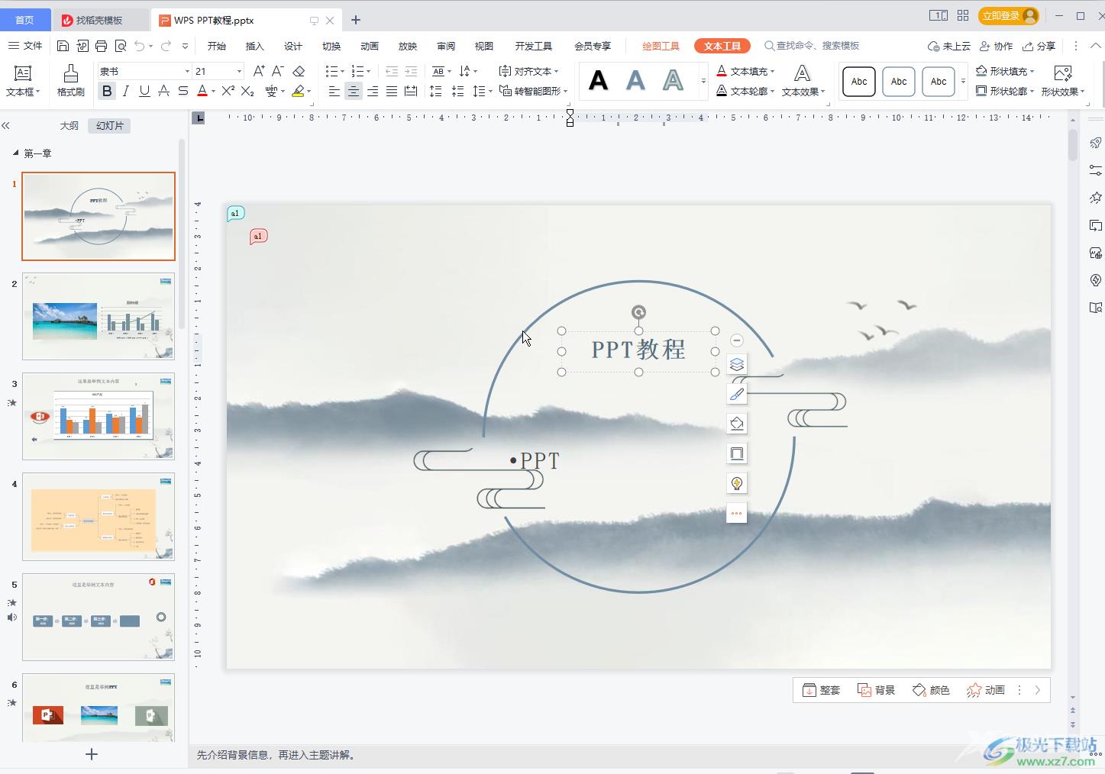This screenshot has width=1105, height=774.
Task: Select the black-bordered Abc shape style
Action: [859, 82]
